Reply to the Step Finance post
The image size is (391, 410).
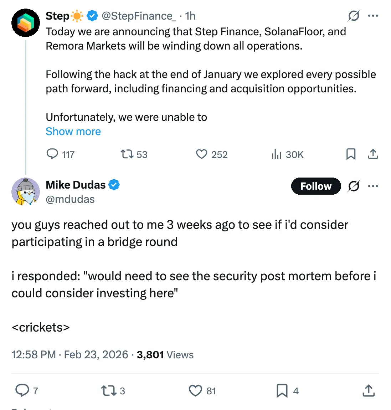(53, 154)
